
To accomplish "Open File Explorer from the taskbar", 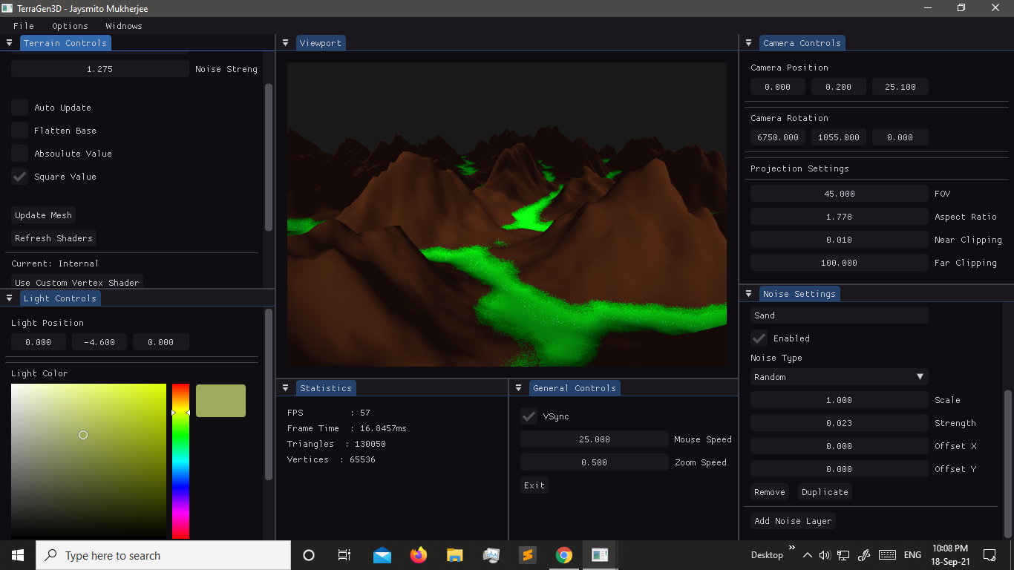I will click(454, 554).
